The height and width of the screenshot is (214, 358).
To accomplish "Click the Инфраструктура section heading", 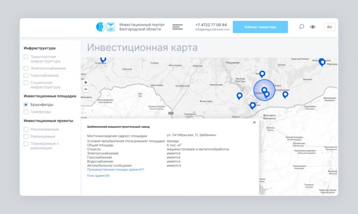I will tap(40, 48).
